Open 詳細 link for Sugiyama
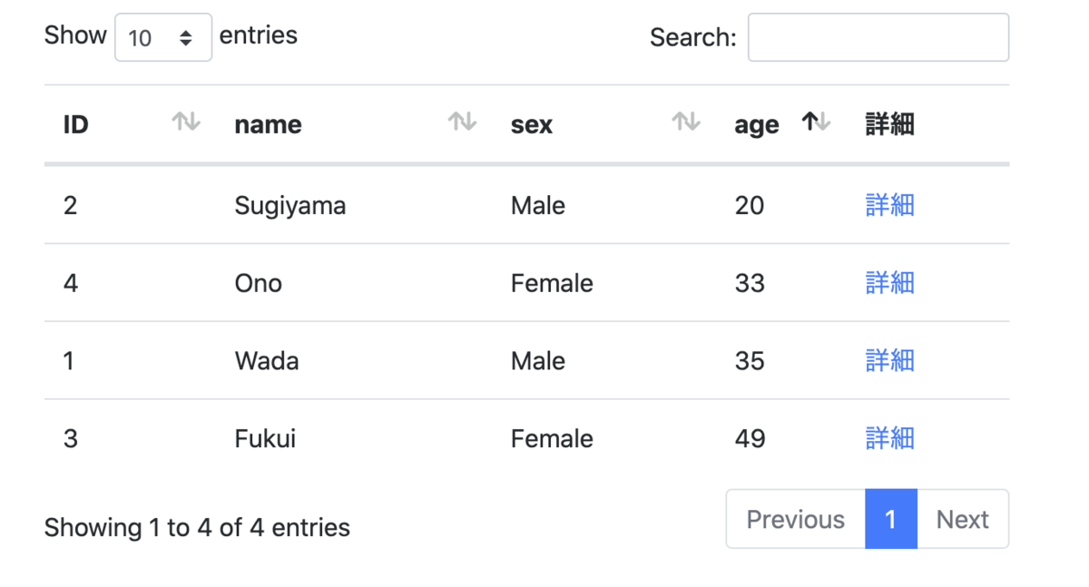This screenshot has height=587, width=1089. [x=889, y=206]
